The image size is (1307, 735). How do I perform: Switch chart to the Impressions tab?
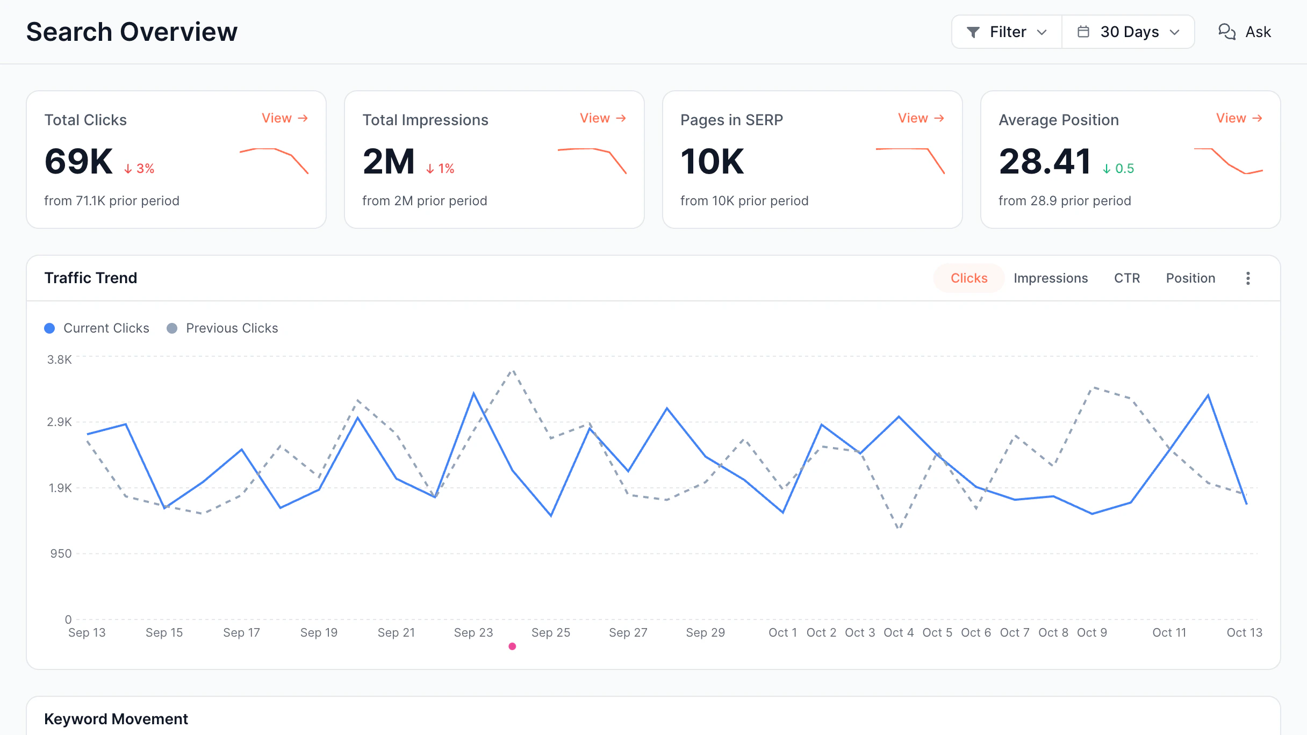(1051, 278)
